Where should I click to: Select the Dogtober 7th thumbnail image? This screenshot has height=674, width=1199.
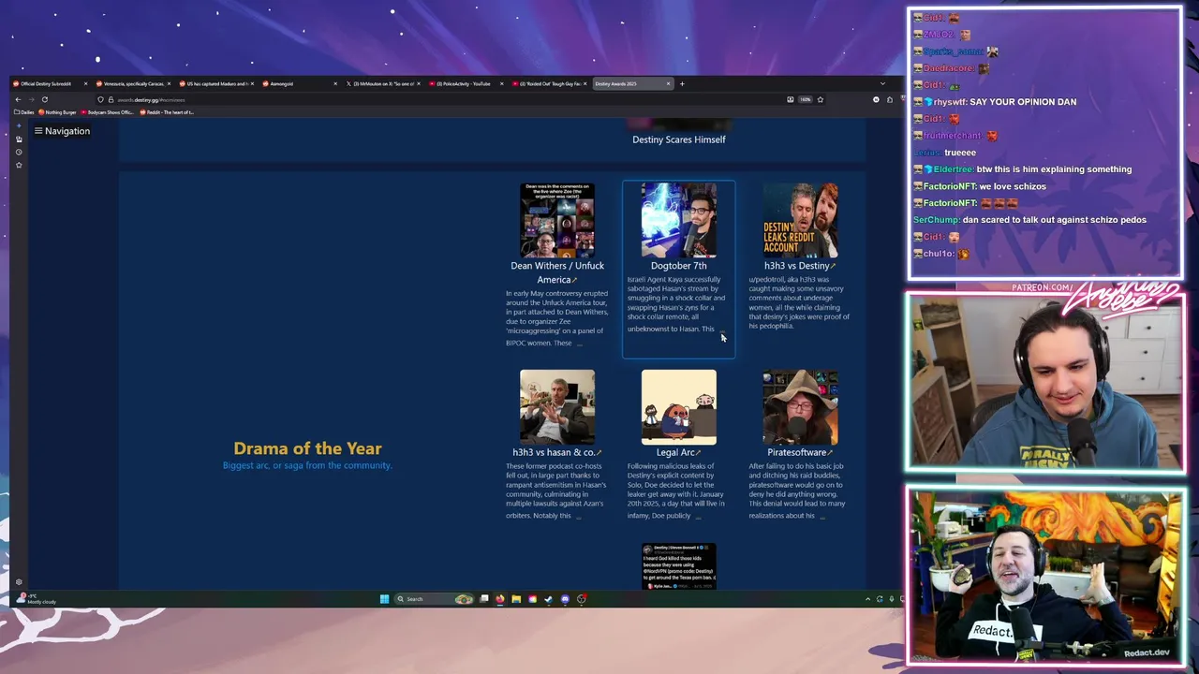click(x=679, y=220)
